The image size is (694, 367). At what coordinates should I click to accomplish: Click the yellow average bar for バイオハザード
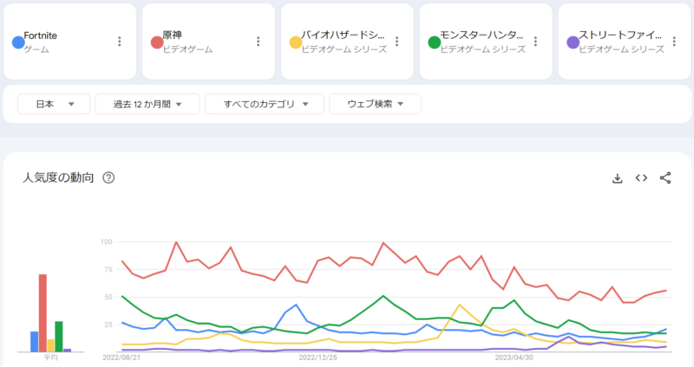click(x=51, y=346)
